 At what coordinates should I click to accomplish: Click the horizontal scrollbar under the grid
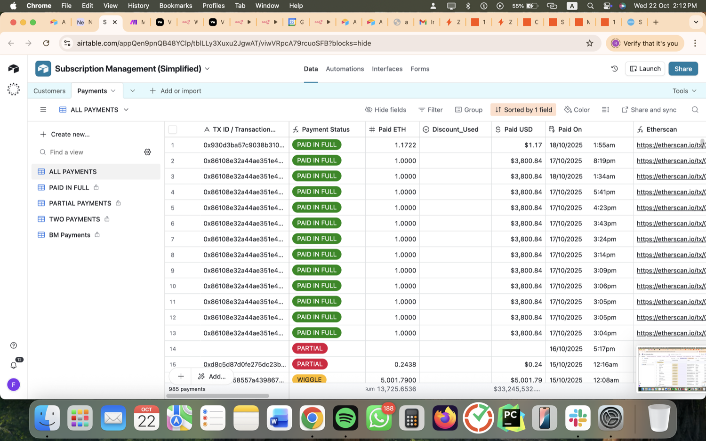tap(217, 396)
